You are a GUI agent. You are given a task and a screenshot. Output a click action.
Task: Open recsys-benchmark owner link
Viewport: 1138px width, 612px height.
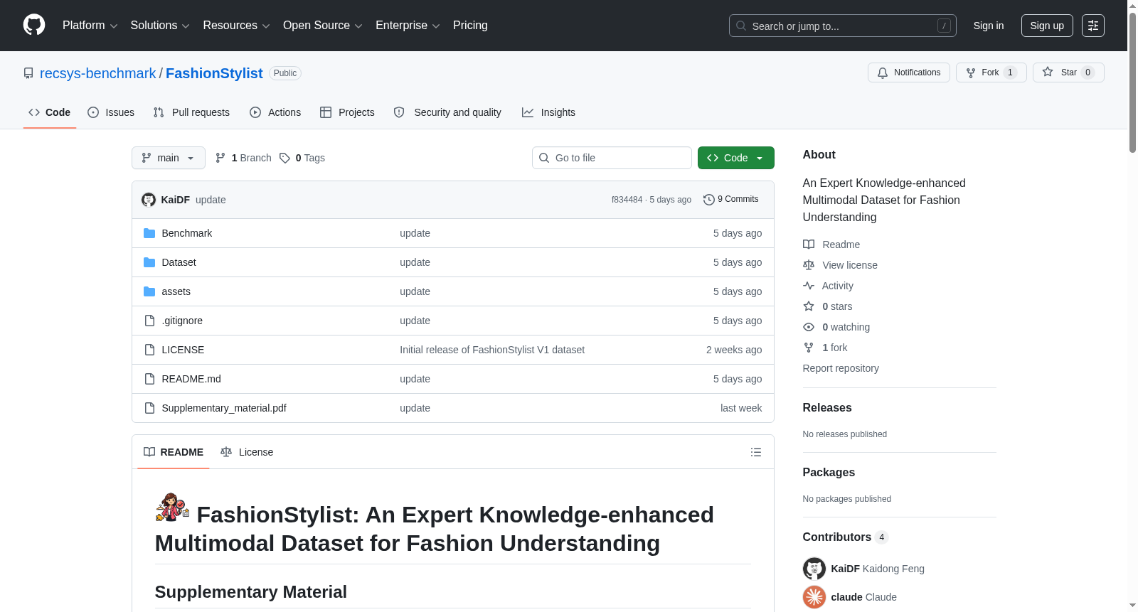click(97, 73)
